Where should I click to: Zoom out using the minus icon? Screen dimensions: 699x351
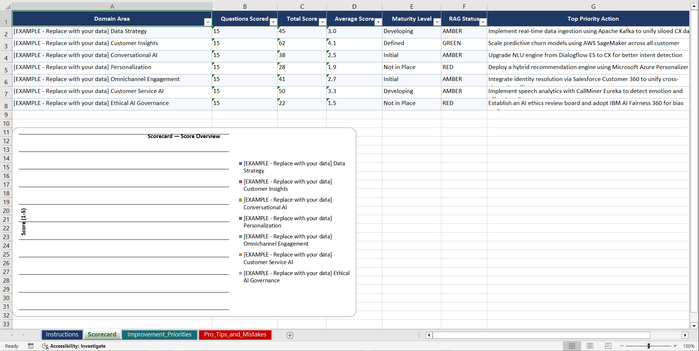621,346
